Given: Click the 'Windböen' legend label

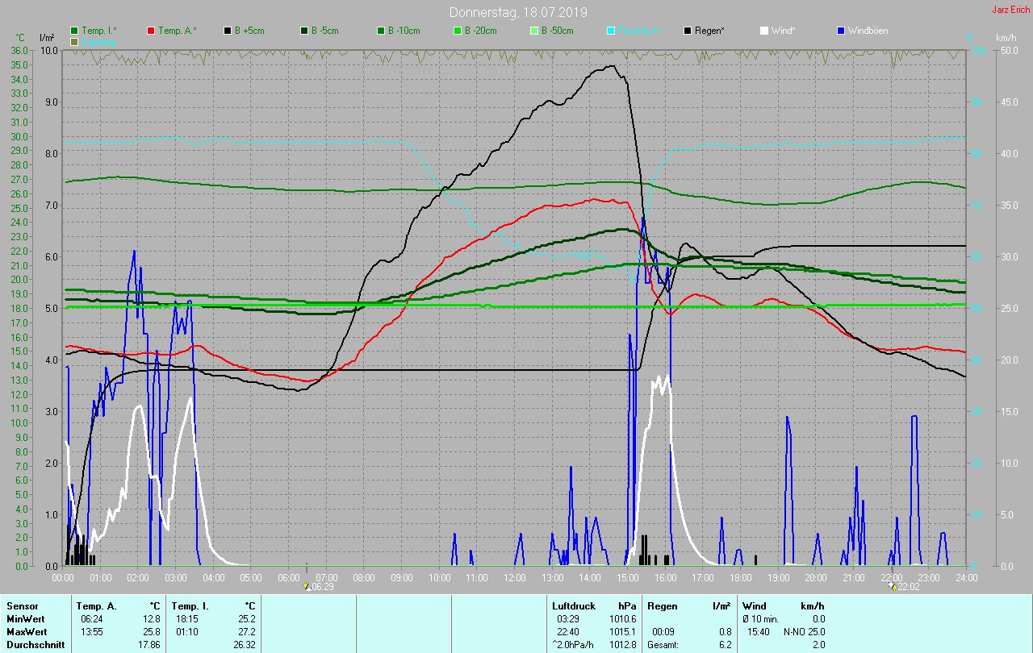Looking at the screenshot, I should [868, 31].
